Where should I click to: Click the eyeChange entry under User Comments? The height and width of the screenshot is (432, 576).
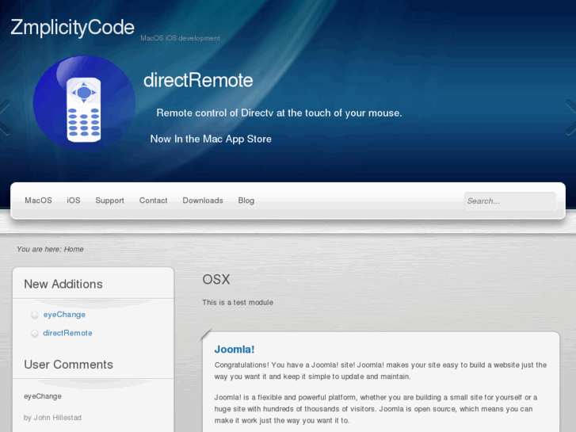tap(43, 396)
